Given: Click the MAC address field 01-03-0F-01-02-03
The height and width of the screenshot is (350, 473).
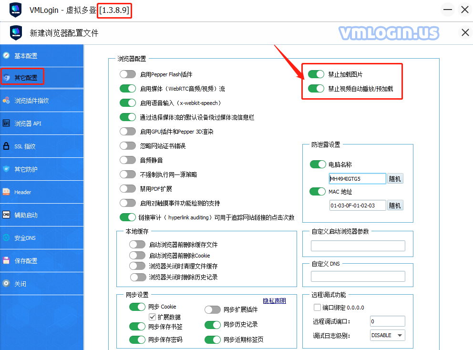Looking at the screenshot, I should pos(358,206).
